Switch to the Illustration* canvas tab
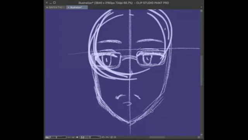248x140 pixels. 77,7
